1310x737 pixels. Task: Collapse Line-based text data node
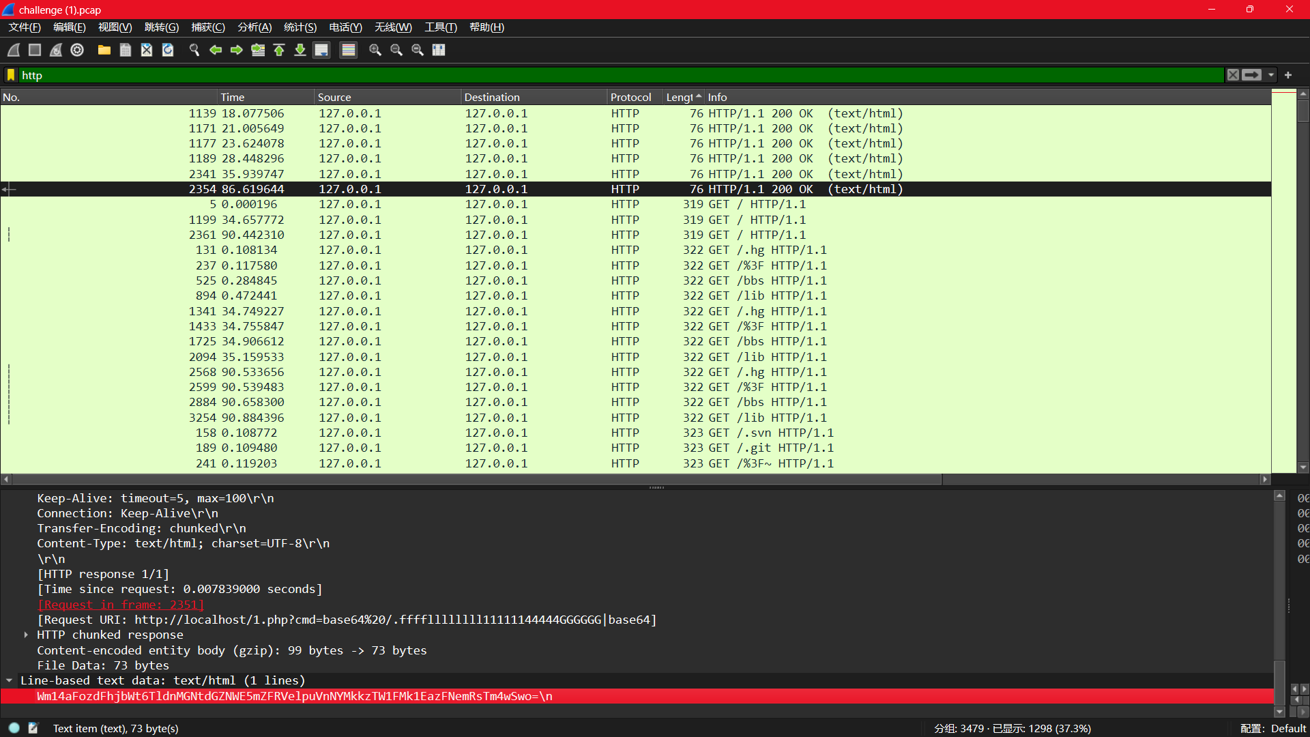(9, 680)
